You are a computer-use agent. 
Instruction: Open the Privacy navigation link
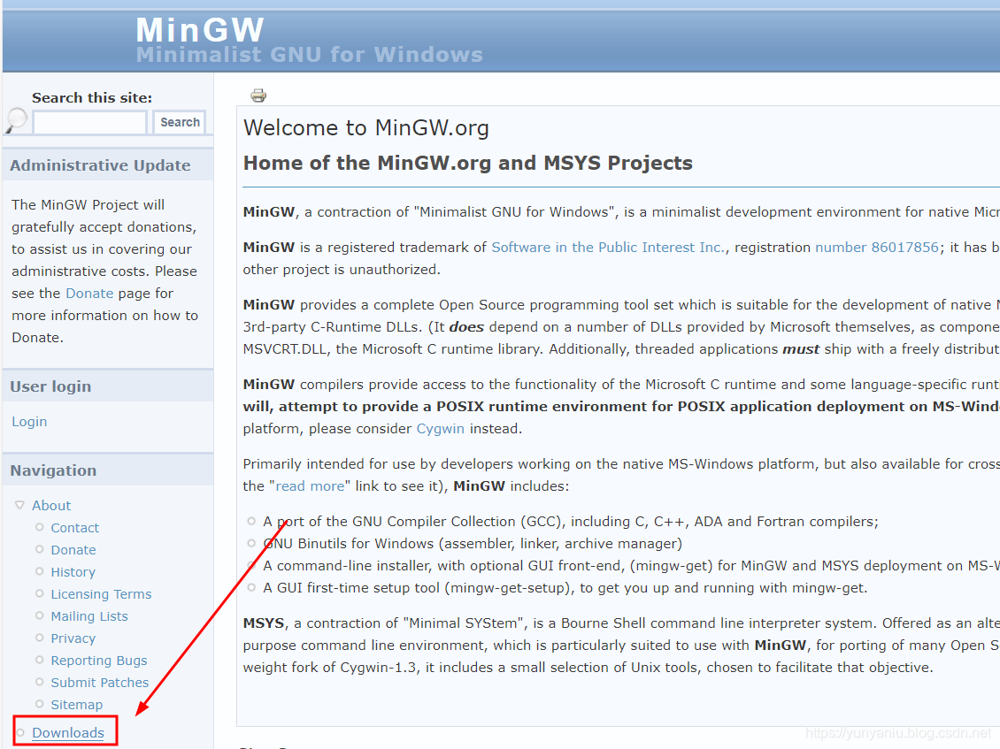coord(73,638)
